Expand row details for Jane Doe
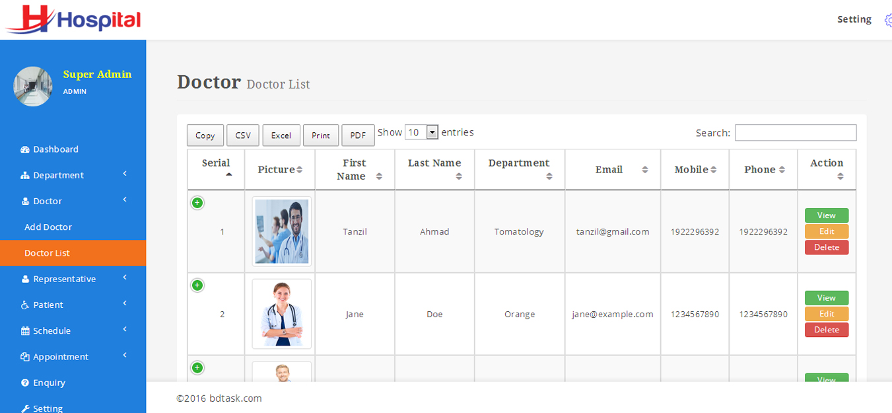The height and width of the screenshot is (413, 892). tap(197, 285)
